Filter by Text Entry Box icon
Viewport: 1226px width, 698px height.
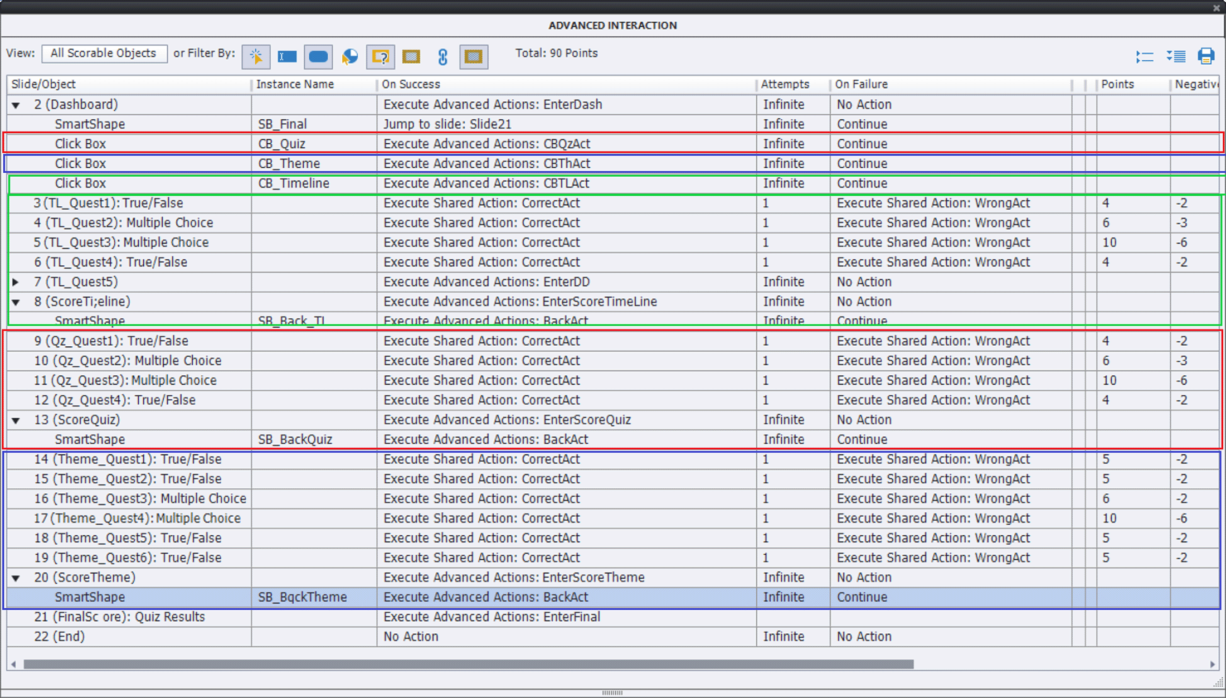287,56
